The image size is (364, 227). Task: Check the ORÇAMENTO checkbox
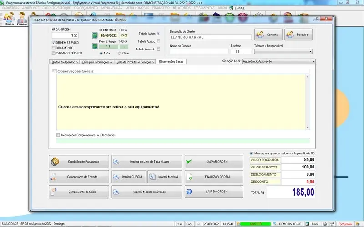click(54, 48)
